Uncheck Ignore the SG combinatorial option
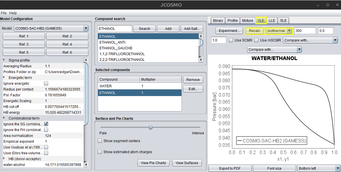341x172 pixels. (x=46, y=124)
